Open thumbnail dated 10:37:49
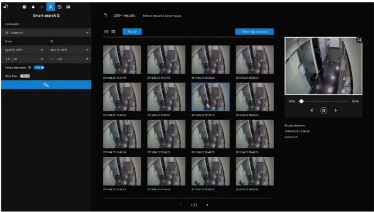 [122, 60]
